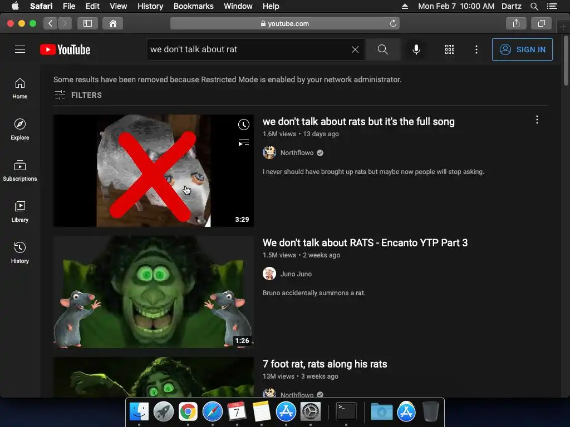Image resolution: width=570 pixels, height=427 pixels.
Task: Click the youtube.com address bar
Action: [x=284, y=23]
